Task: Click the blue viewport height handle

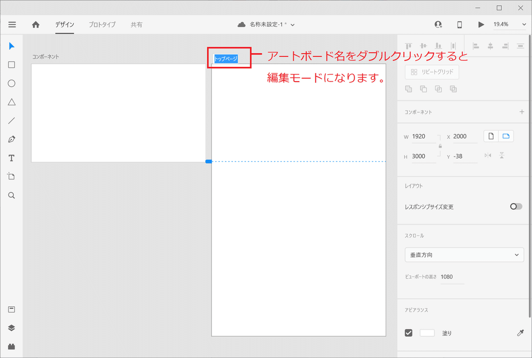Action: click(x=208, y=161)
